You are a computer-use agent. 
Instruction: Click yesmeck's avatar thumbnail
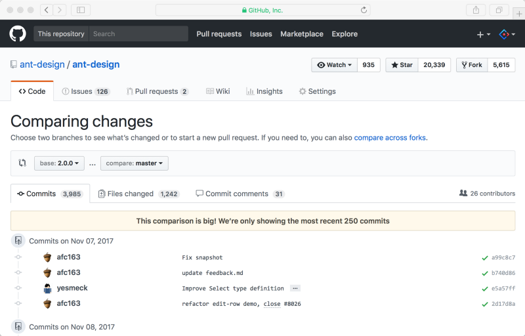click(47, 288)
